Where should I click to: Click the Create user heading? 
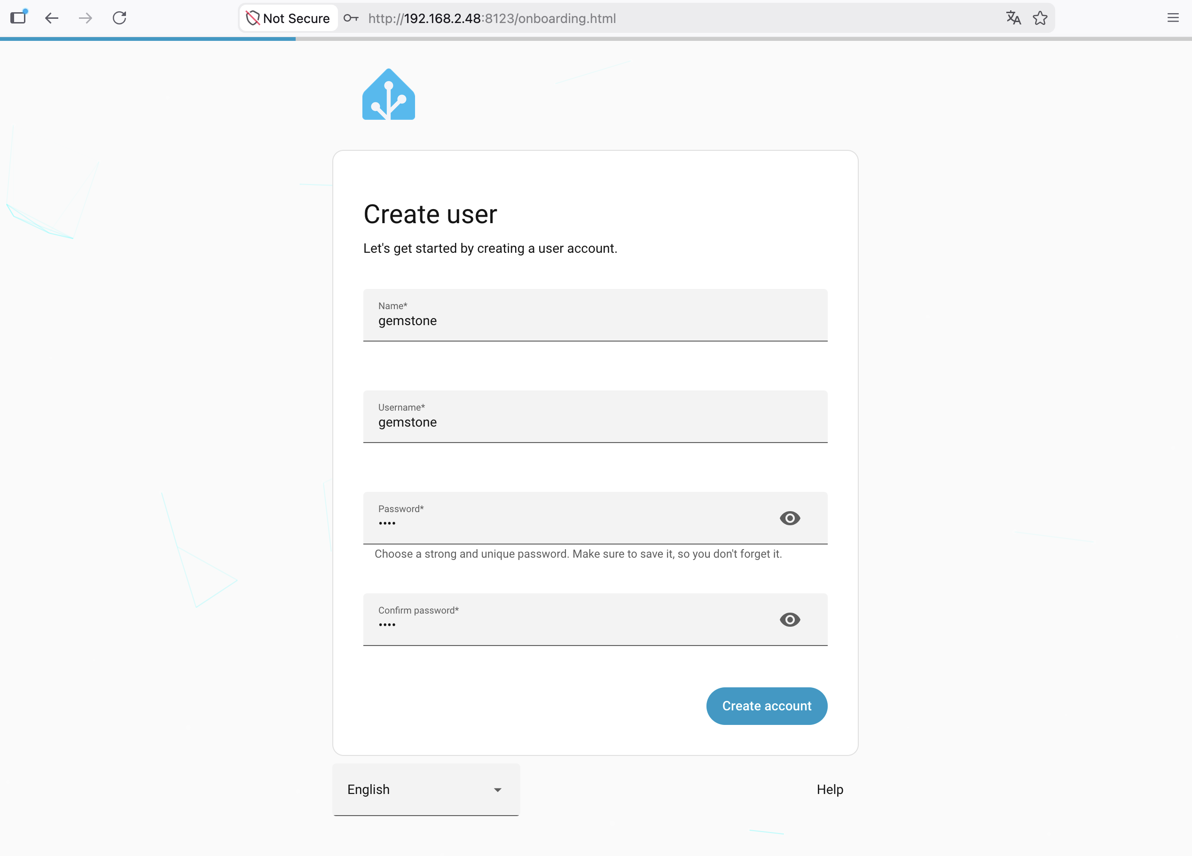[x=430, y=214]
